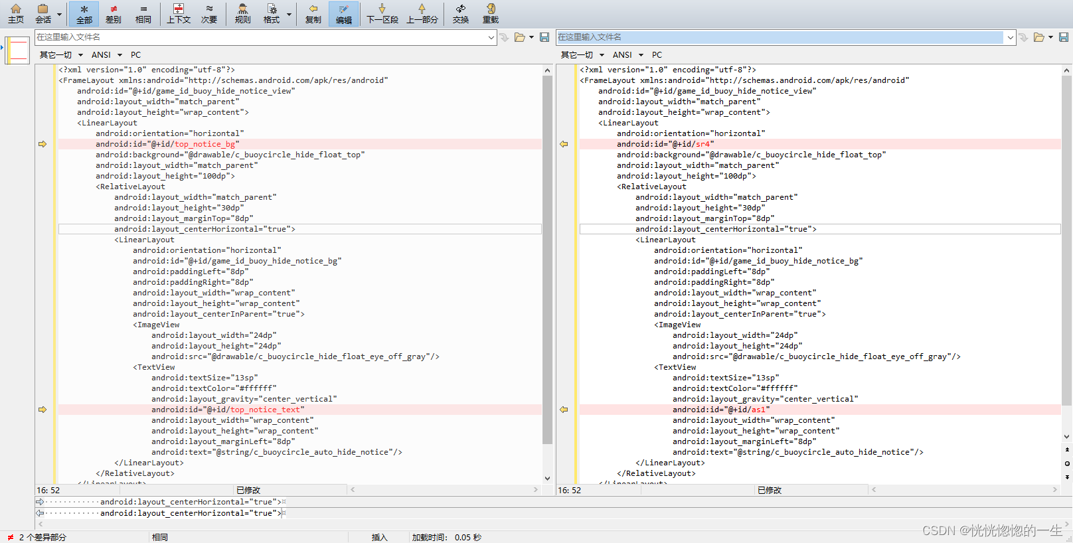The image size is (1073, 543).
Task: Go to previous difference small arrow
Action: click(x=1067, y=450)
